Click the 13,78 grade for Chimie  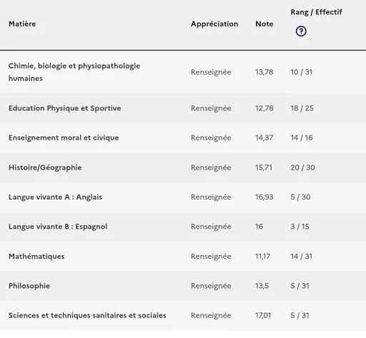point(264,72)
